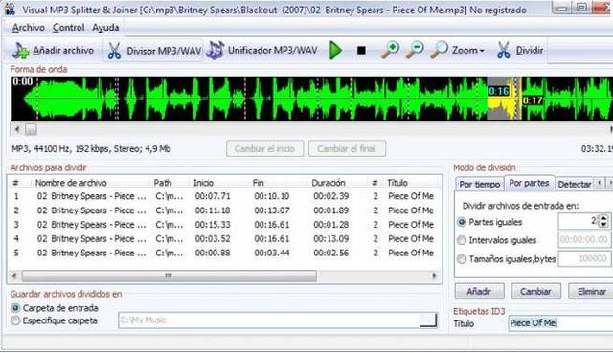
Task: Click the 0:17 marker on the waveform
Action: 533,100
